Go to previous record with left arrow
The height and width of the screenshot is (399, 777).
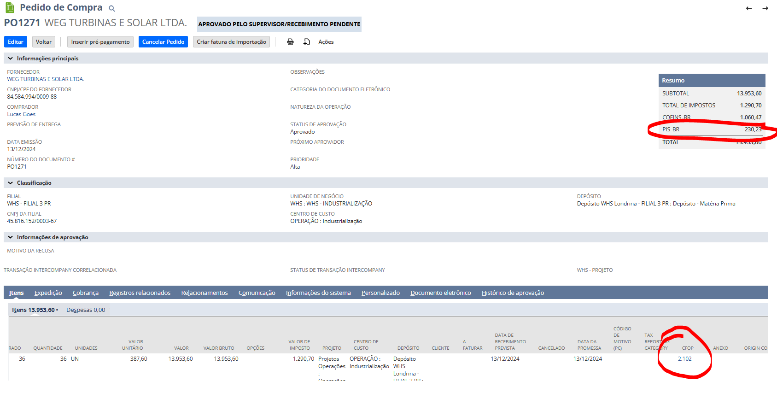pyautogui.click(x=748, y=8)
